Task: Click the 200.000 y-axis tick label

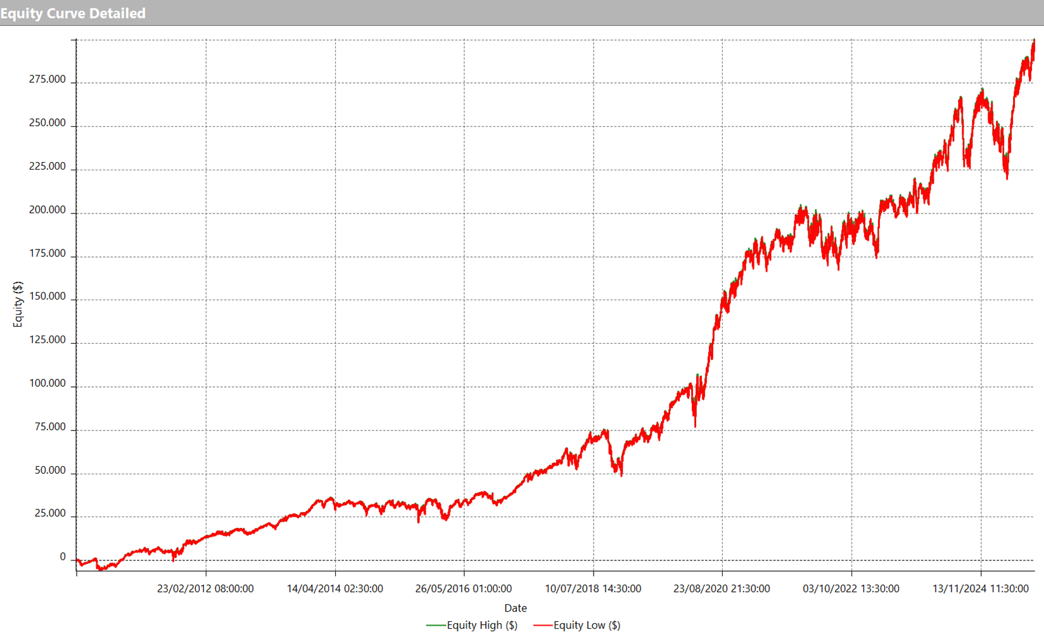Action: (47, 210)
